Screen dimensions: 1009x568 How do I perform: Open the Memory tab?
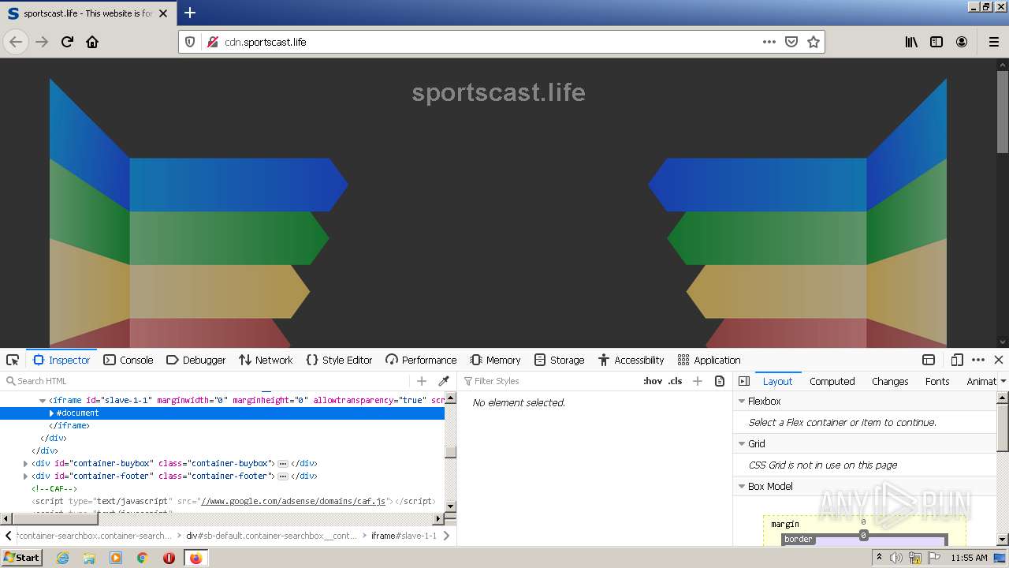(496, 360)
